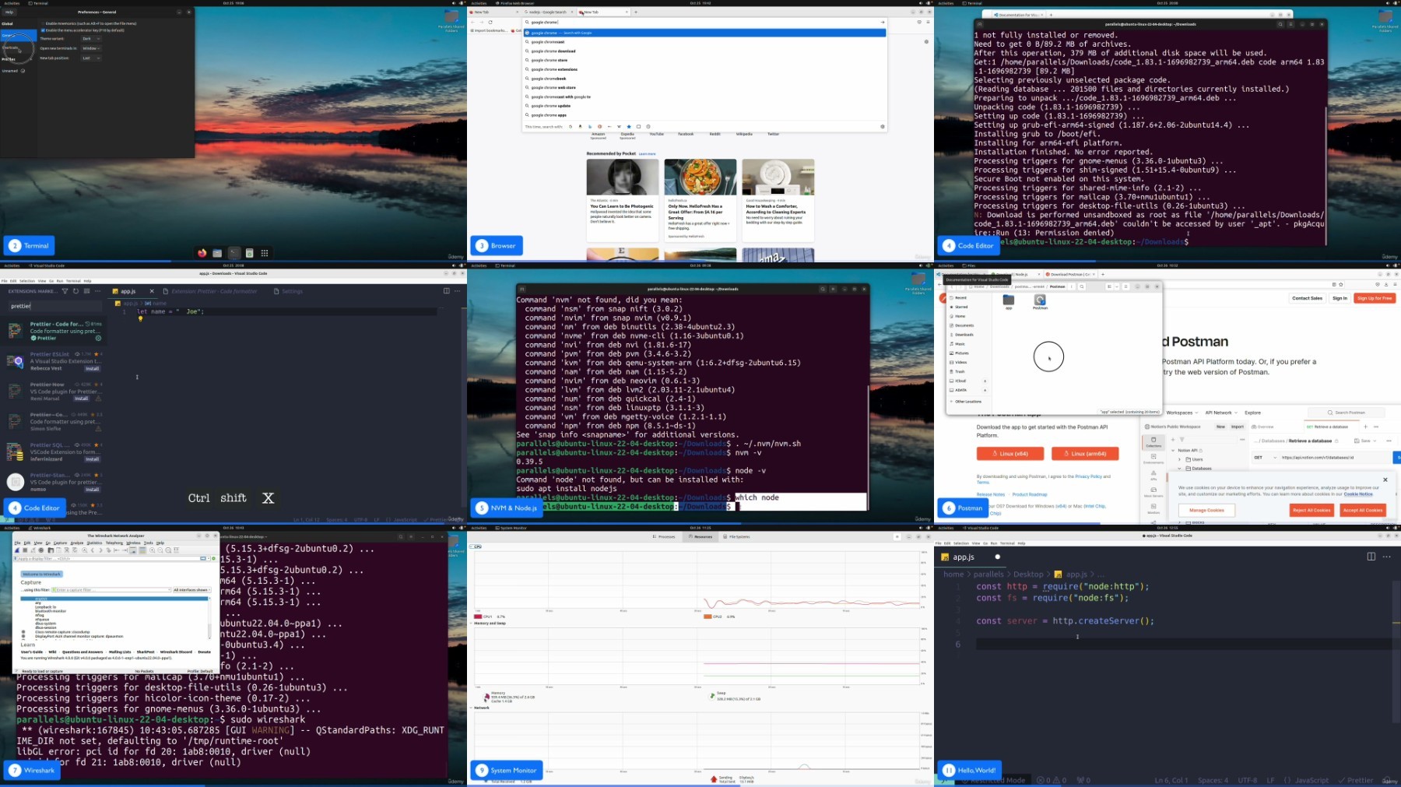Click the search icon in the Files window header
The image size is (1401, 787).
tap(1081, 286)
